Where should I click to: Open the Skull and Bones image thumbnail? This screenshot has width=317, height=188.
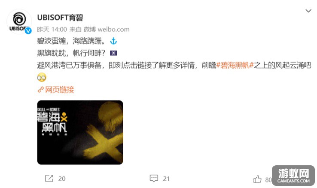80,132
